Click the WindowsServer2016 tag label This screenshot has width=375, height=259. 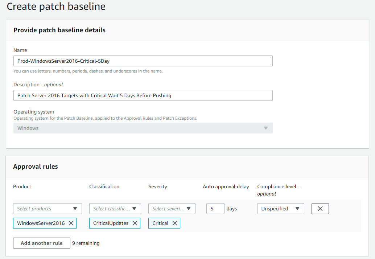(x=41, y=223)
